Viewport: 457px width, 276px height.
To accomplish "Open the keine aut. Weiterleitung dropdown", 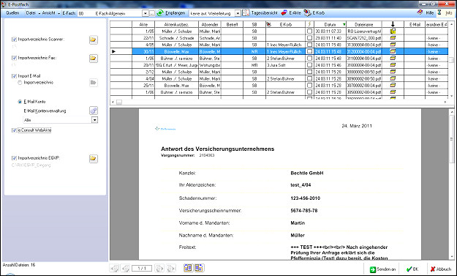I will point(238,13).
